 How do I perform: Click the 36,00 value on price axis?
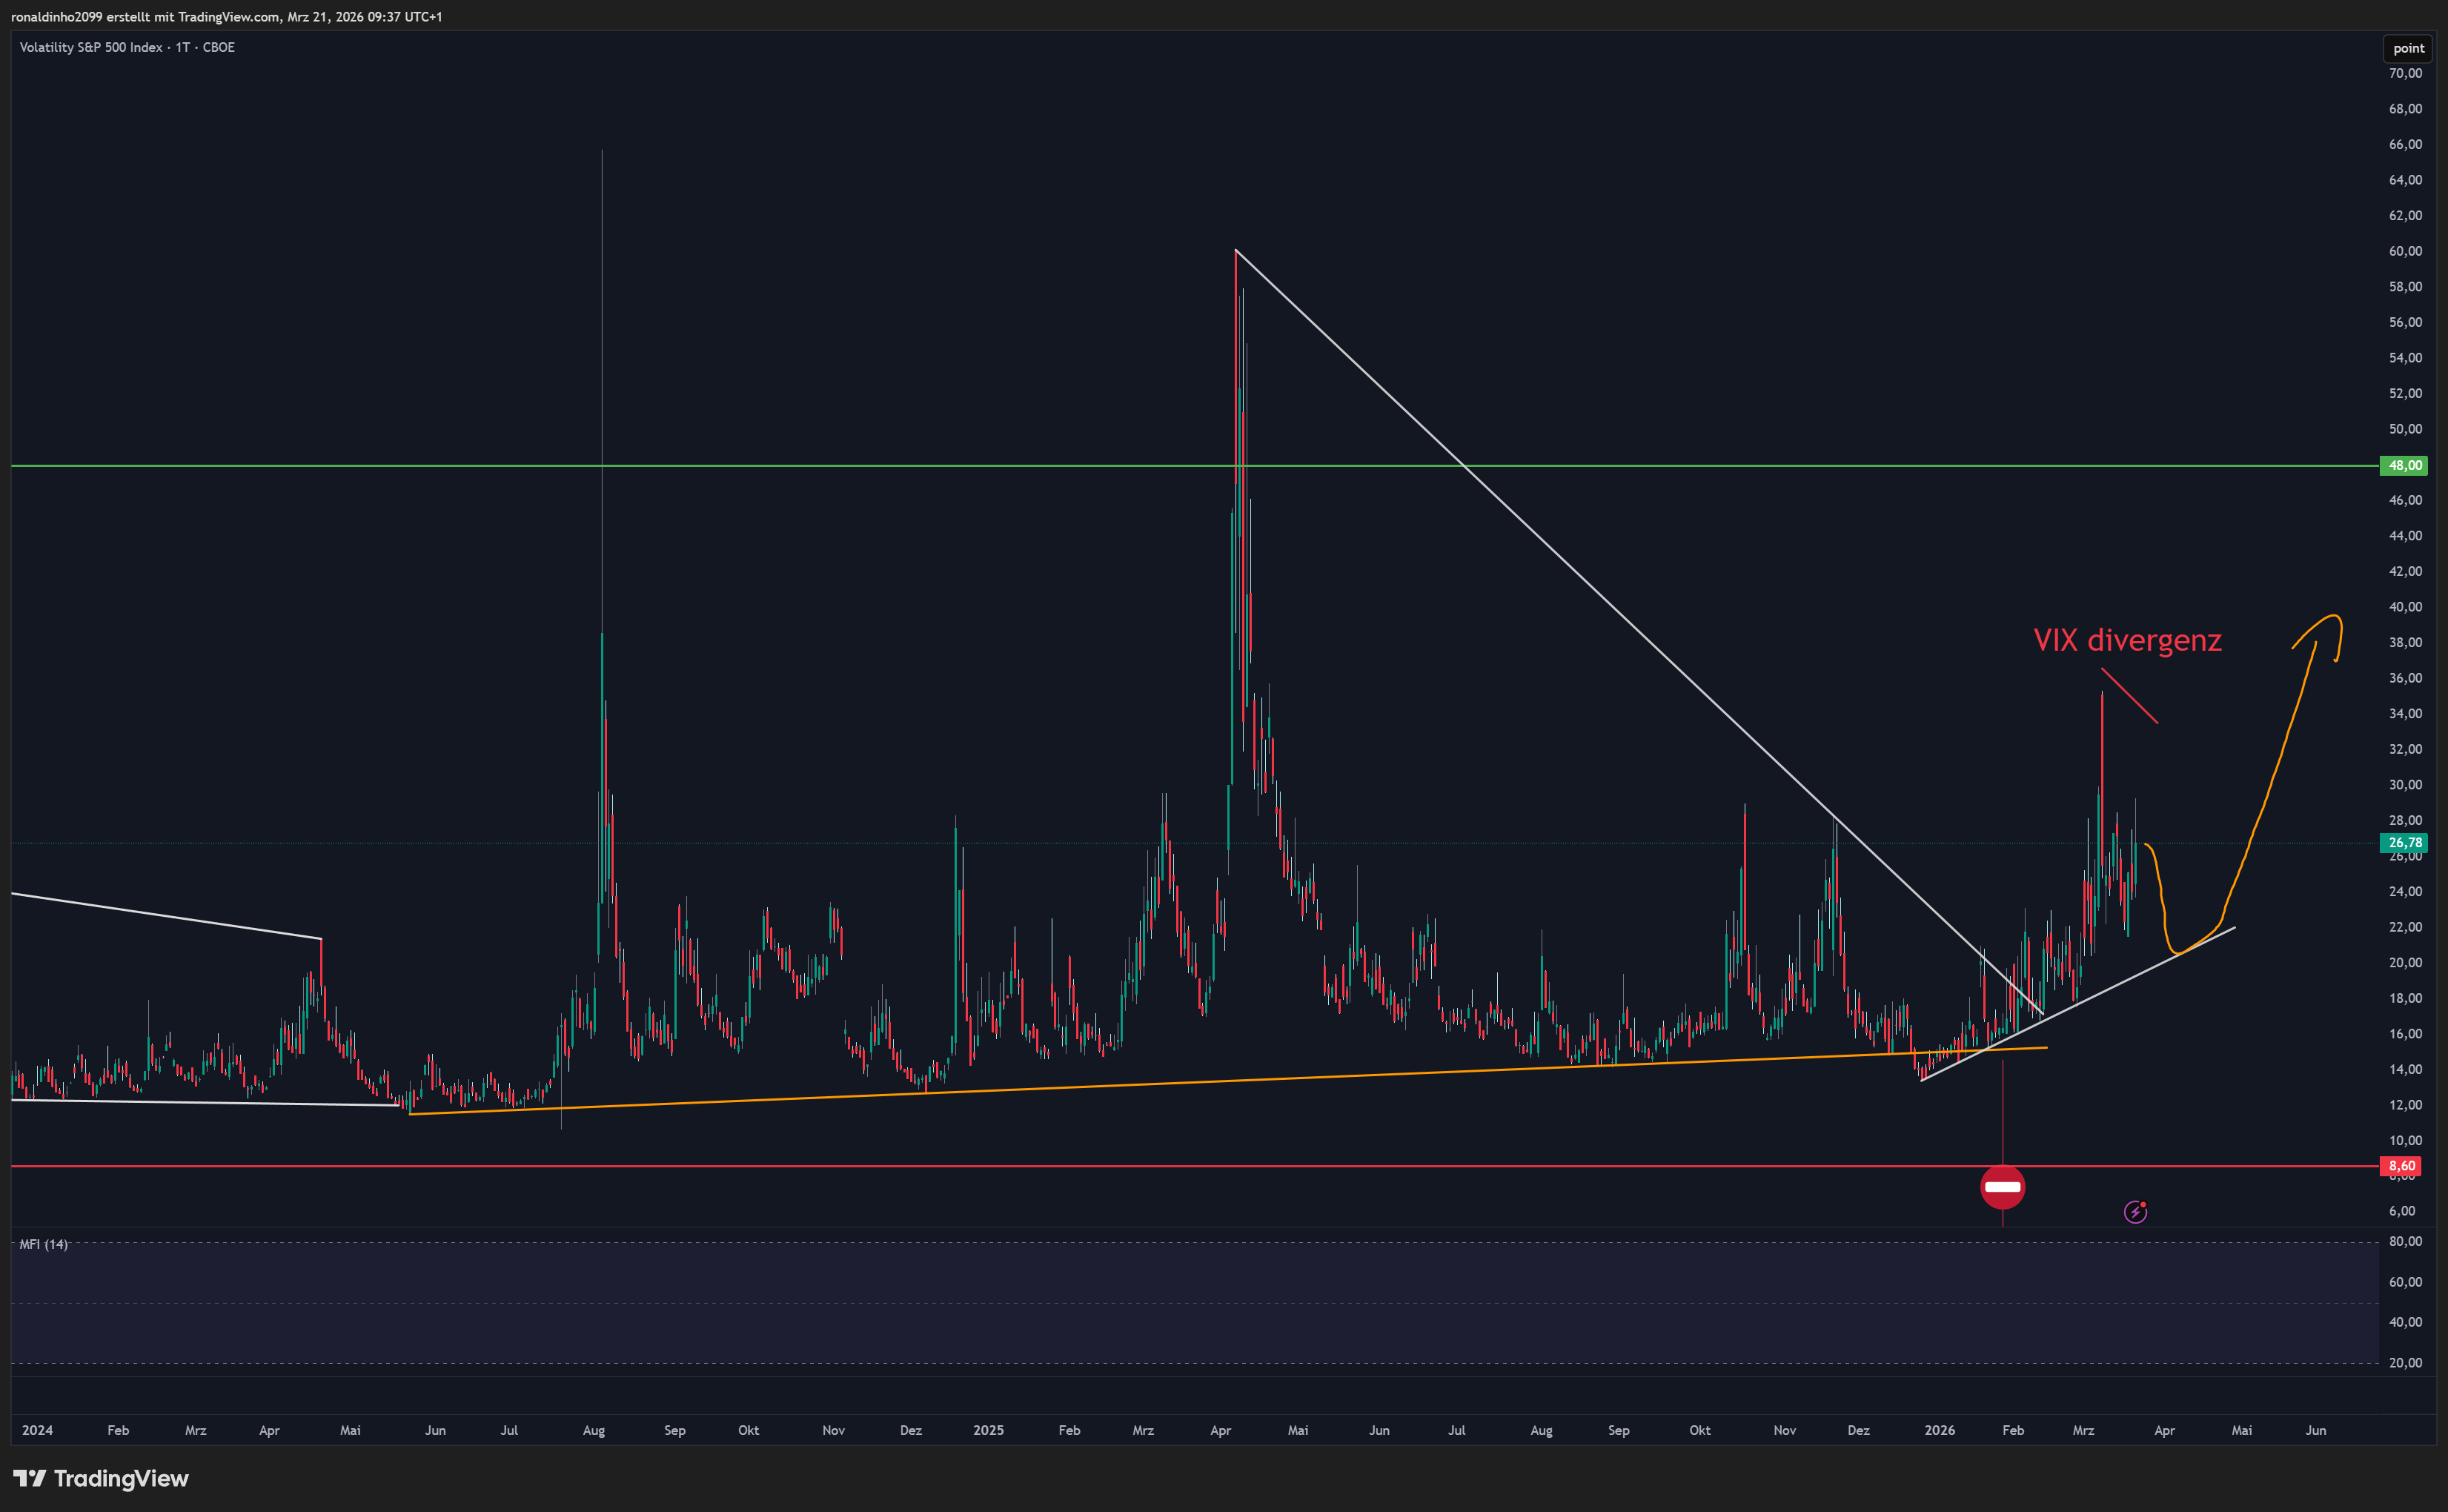click(x=2405, y=678)
